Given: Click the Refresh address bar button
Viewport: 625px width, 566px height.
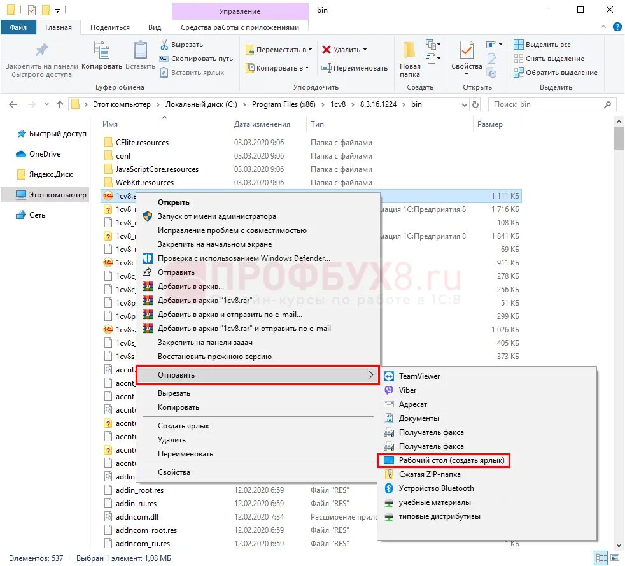Looking at the screenshot, I should coord(475,104).
